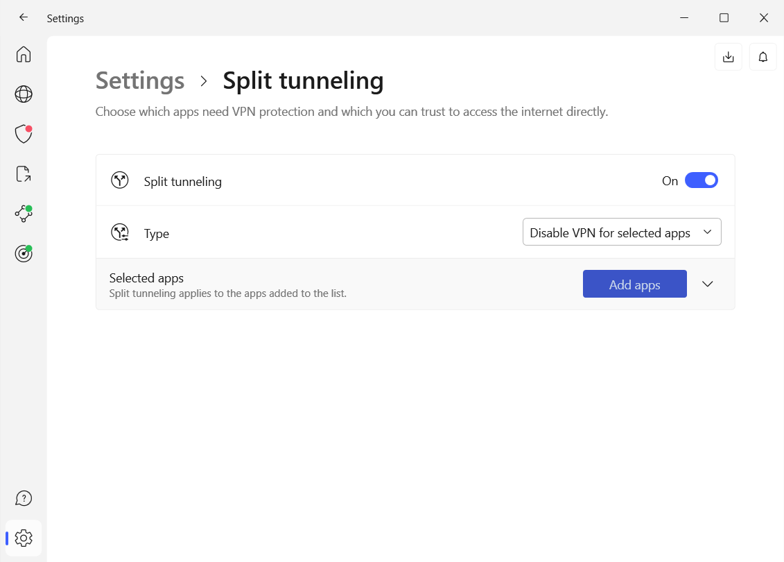
Task: Close the Settings window
Action: pos(763,18)
